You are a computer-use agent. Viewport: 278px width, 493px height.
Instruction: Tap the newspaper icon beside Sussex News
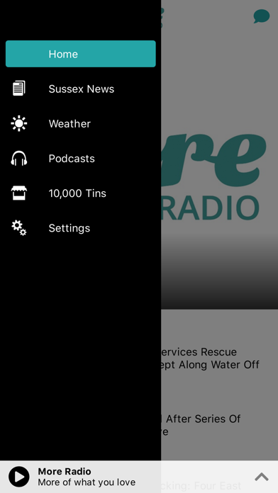(x=19, y=88)
